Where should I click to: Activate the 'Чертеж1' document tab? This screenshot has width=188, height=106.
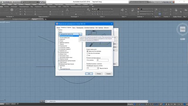35,19
